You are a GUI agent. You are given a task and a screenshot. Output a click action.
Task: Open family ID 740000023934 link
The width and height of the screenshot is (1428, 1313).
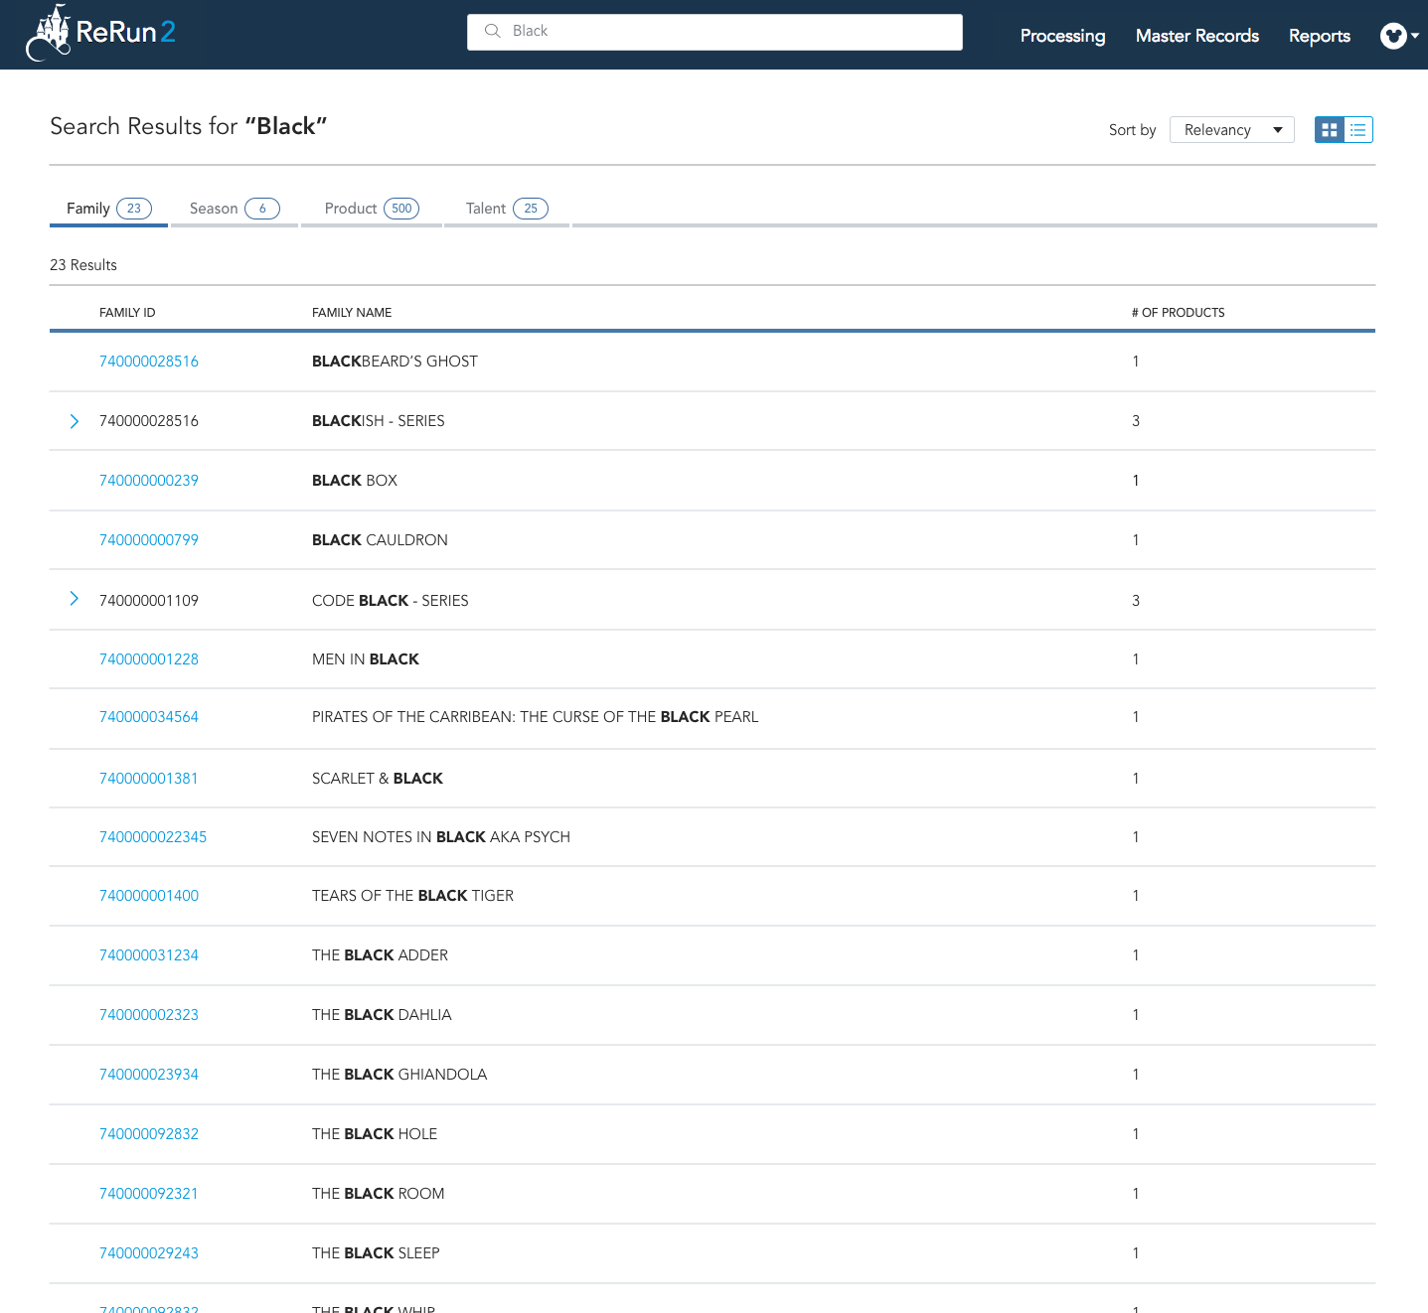149,1075
